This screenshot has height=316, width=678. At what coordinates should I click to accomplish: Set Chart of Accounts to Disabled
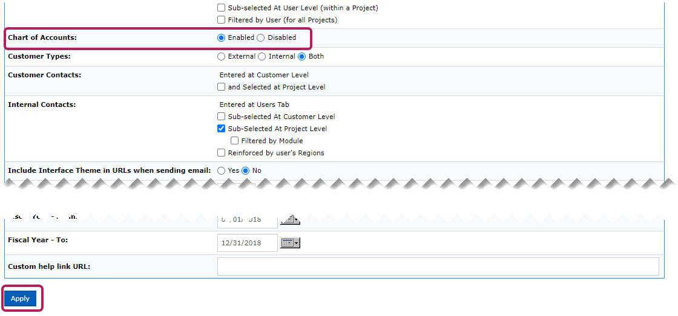(261, 37)
